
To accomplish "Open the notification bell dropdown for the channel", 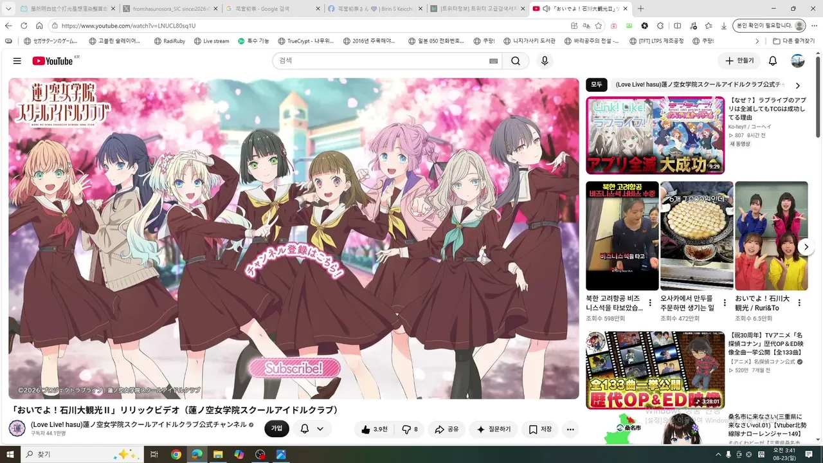I will [x=312, y=429].
